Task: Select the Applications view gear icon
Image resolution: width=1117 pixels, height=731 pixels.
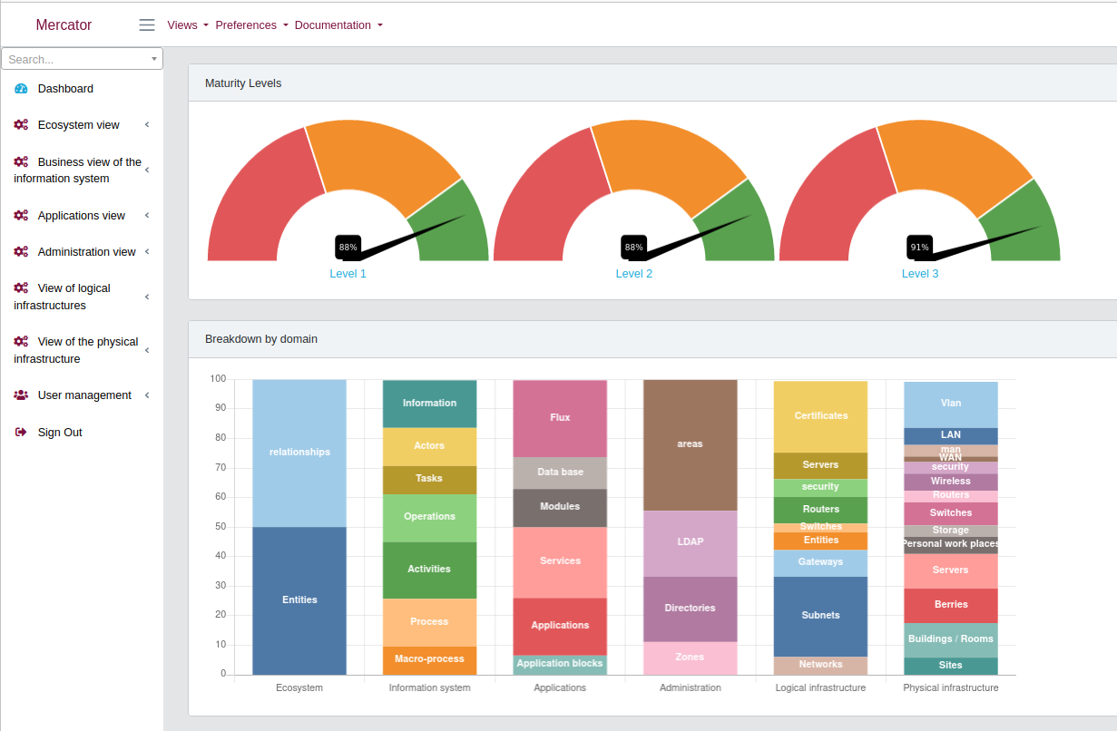Action: coord(20,215)
